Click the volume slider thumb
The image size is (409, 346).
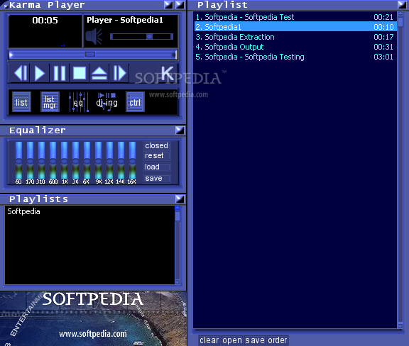click(x=149, y=36)
